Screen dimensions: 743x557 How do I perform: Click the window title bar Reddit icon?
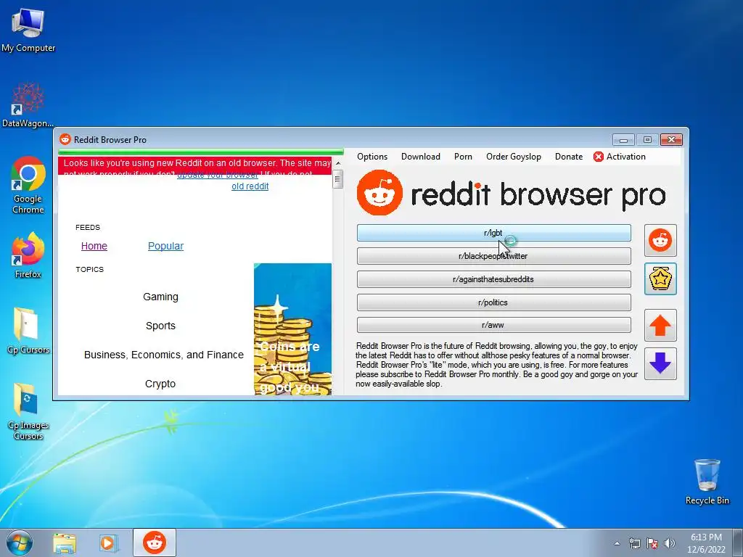point(65,139)
